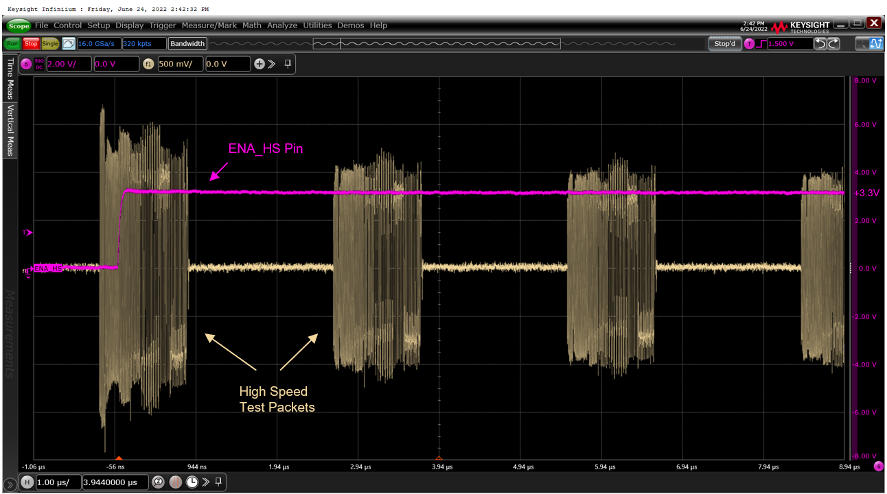
Task: Toggle the 50Ω DC coupling indicator
Action: point(39,64)
